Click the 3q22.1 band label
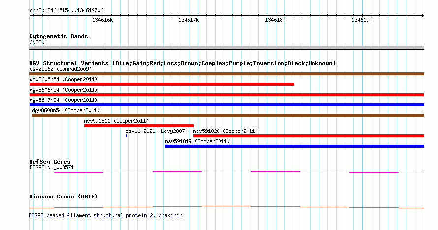Viewport: 438px width, 230px height. coord(38,42)
